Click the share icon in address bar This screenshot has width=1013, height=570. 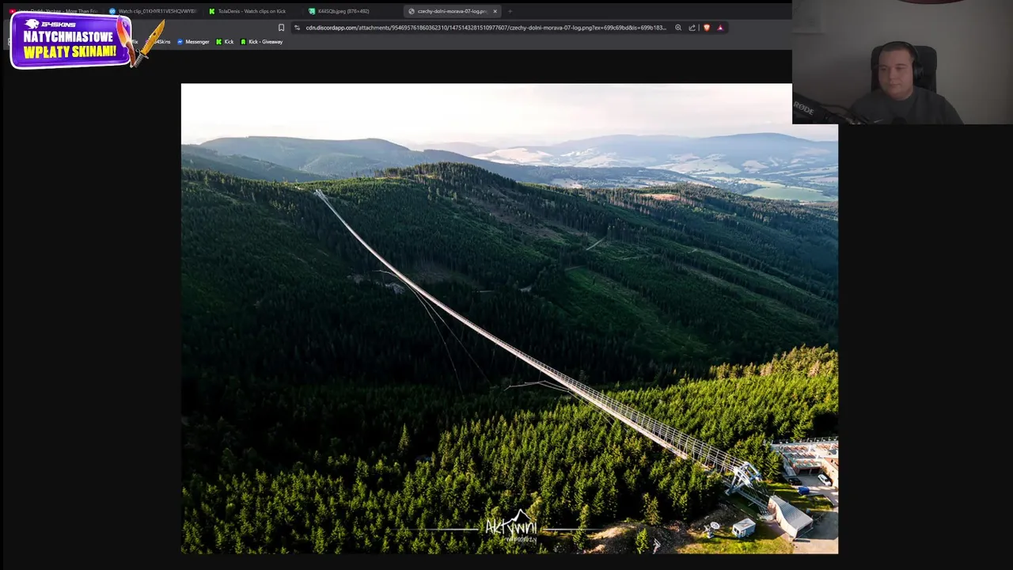(x=692, y=28)
